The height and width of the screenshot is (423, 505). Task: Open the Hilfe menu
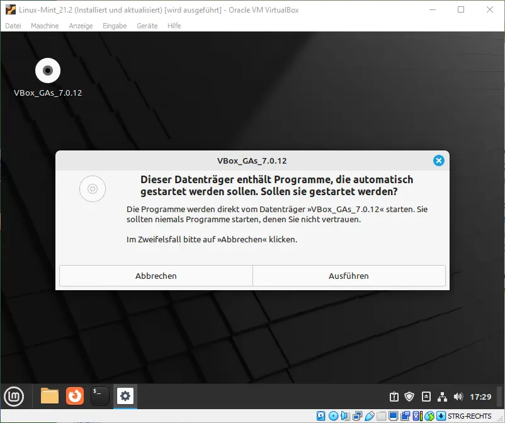[174, 26]
